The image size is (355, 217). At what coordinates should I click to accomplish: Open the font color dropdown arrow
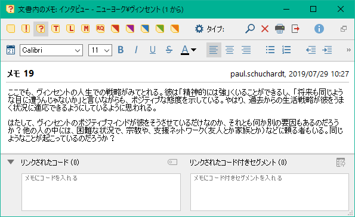[193, 50]
